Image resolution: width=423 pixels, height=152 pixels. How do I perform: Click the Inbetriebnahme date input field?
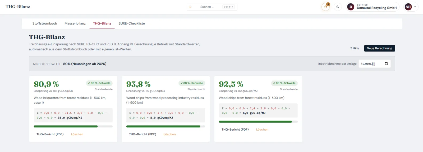[x=375, y=64]
